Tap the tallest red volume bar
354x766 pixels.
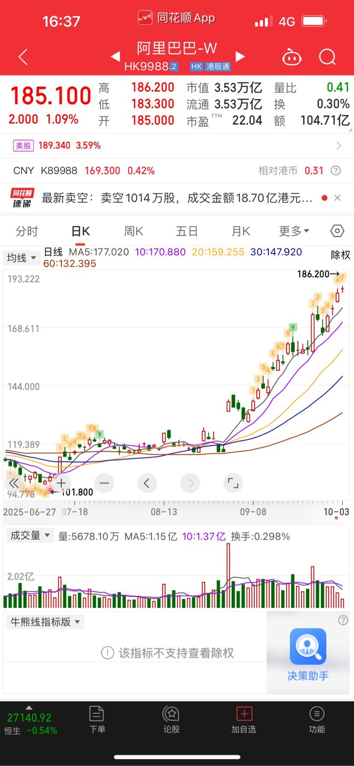[228, 575]
